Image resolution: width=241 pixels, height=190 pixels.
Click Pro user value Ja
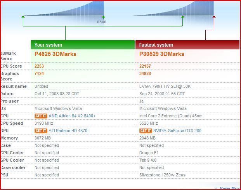[x=141, y=101]
